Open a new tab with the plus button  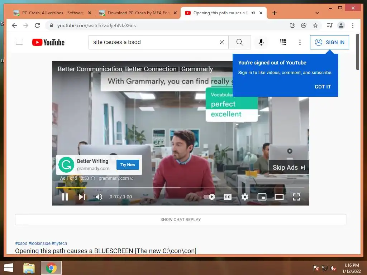(275, 13)
